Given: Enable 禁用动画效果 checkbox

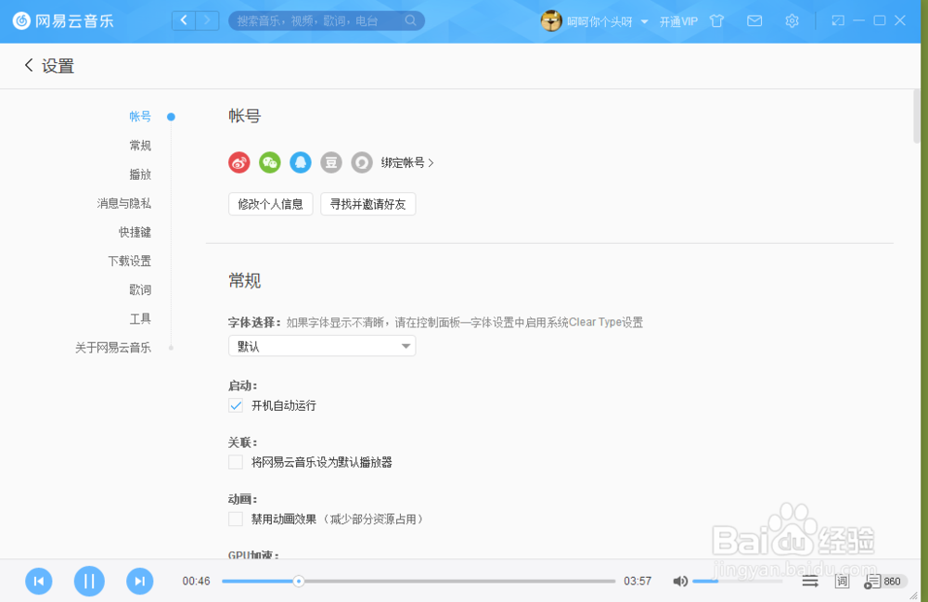Looking at the screenshot, I should pos(236,519).
